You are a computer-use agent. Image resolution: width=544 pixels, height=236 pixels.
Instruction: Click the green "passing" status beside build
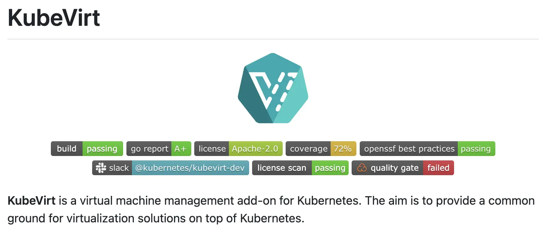point(102,149)
